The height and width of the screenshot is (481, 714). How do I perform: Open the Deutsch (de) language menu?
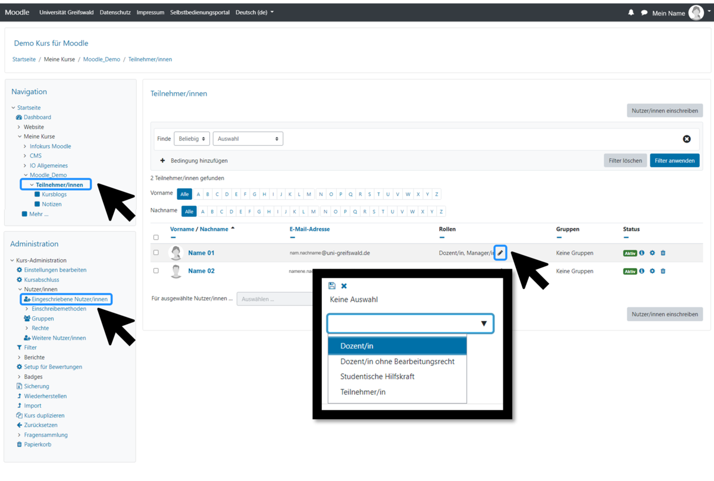tap(255, 12)
